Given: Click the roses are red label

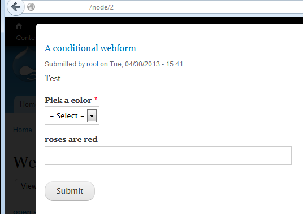Looking at the screenshot, I should [71, 139].
